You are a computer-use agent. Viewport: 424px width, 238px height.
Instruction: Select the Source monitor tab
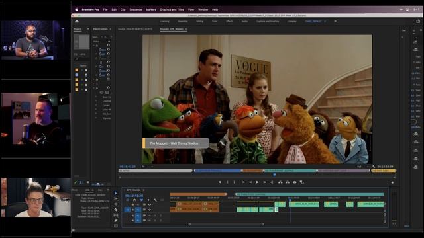(x=135, y=29)
